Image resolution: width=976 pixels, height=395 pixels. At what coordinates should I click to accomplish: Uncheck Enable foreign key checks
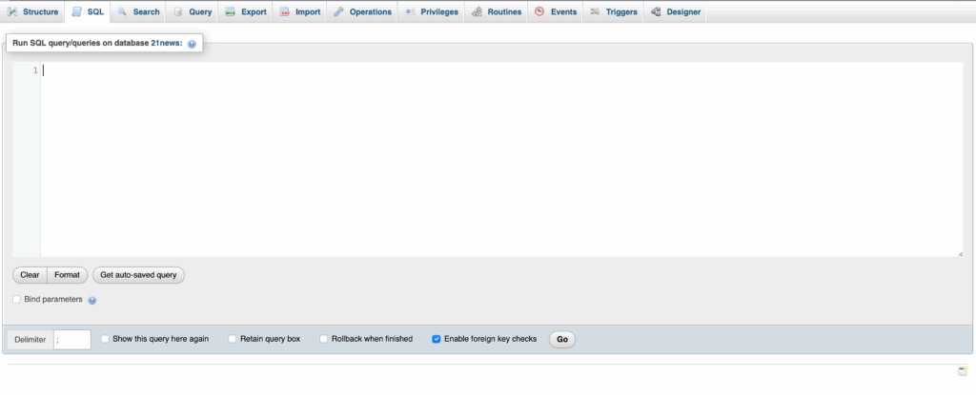437,339
